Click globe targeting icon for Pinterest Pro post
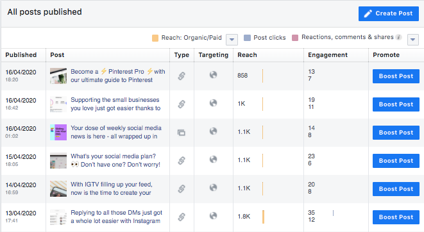The image size is (424, 232). 214,74
